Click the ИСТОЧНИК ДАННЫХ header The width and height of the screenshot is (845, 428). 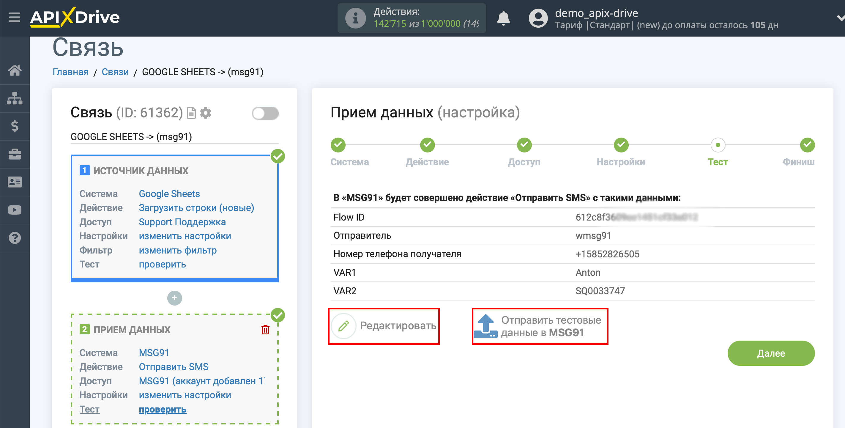tap(141, 171)
